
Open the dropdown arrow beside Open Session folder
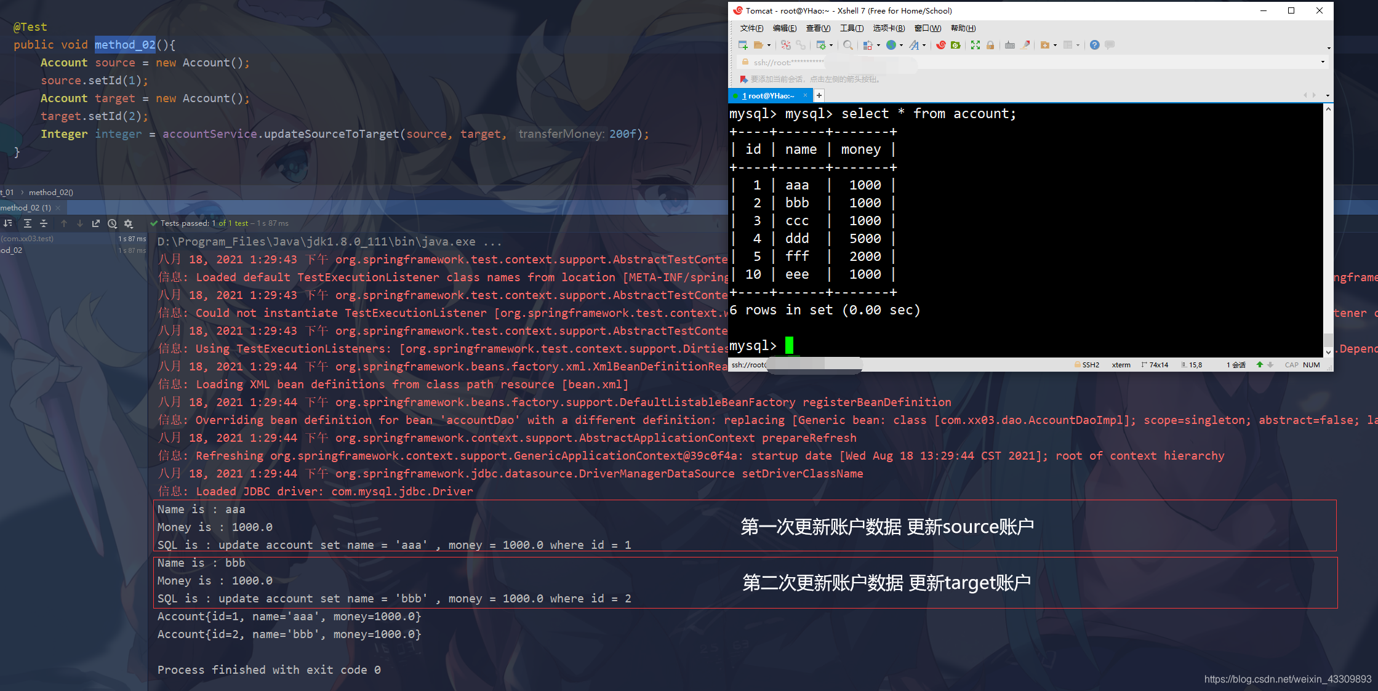pos(769,45)
